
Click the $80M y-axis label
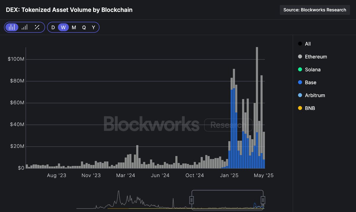(17, 81)
